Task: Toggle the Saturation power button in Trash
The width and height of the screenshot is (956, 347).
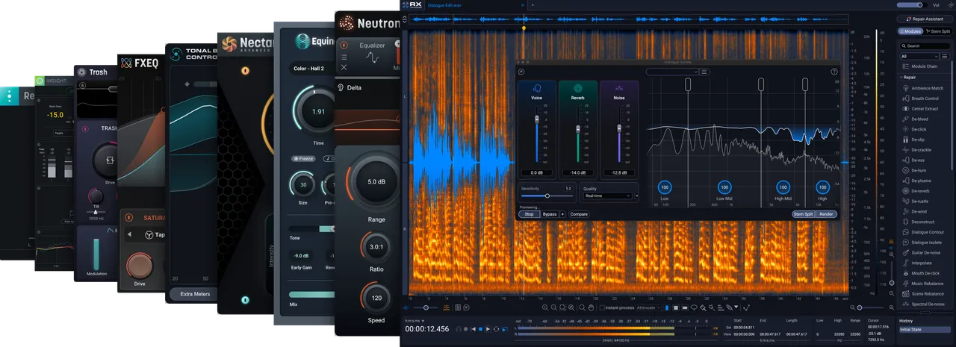Action: [129, 217]
